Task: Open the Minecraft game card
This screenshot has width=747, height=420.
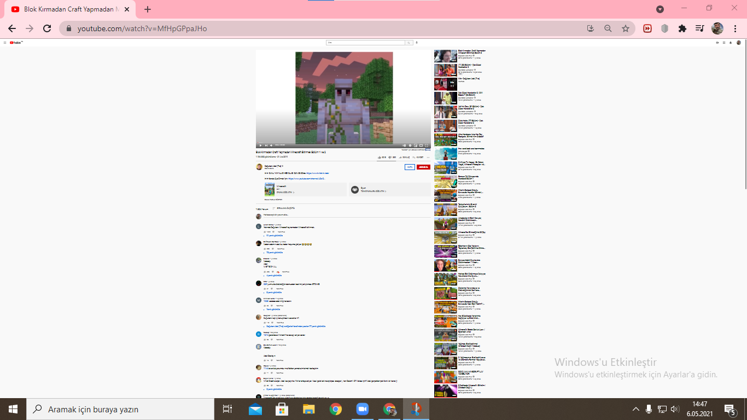Action: tap(306, 189)
